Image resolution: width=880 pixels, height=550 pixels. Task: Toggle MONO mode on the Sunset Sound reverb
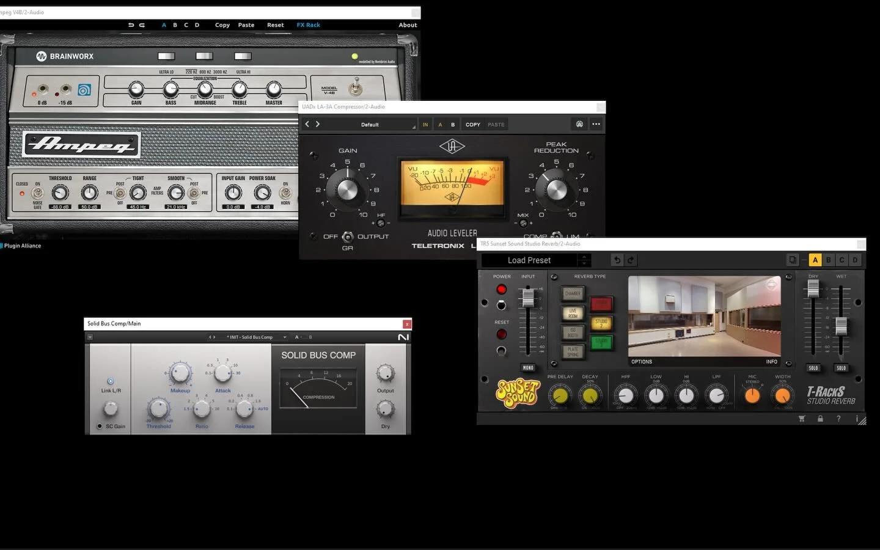click(x=527, y=368)
